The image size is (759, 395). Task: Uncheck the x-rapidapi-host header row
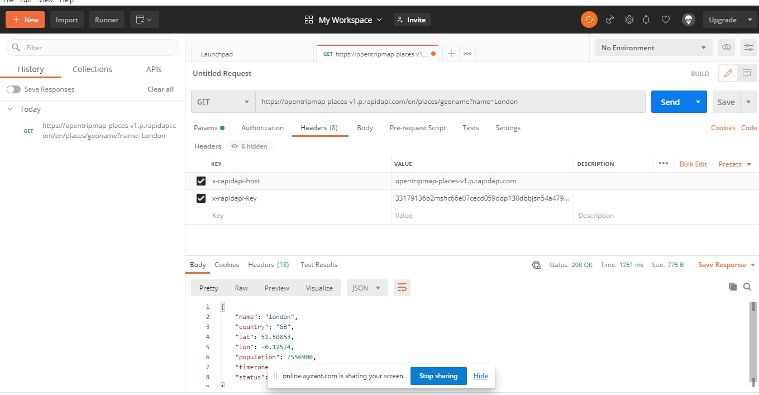(x=201, y=181)
